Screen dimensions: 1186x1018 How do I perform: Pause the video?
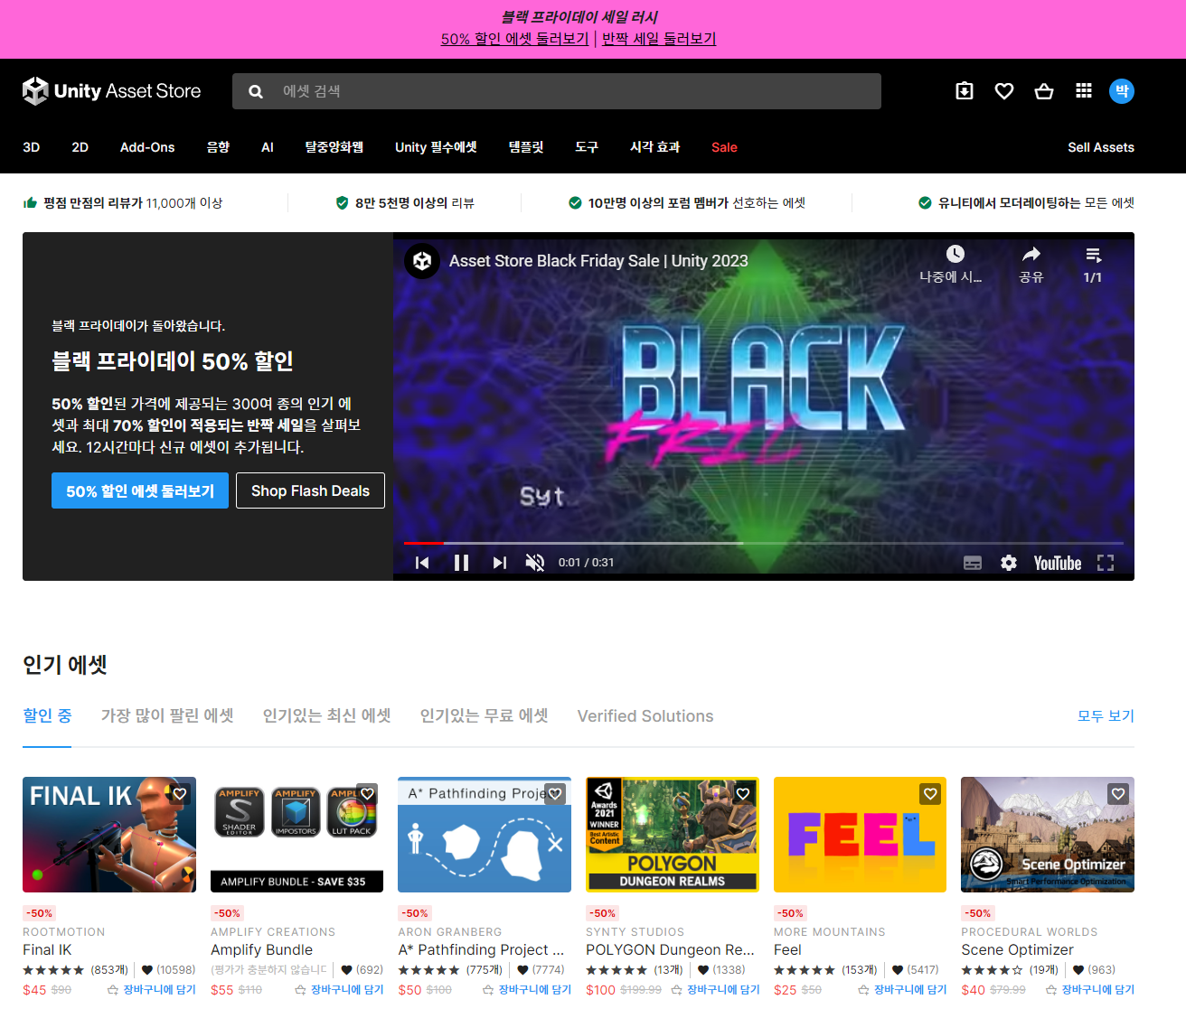(x=461, y=563)
